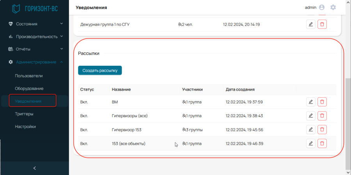
Task: Delete the 153 (все обьекты) mailing
Action: (x=322, y=143)
